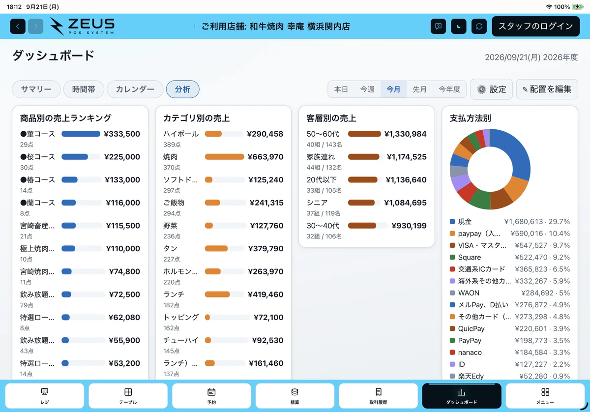Click the 50〜60代 customer segment bar

(364, 134)
